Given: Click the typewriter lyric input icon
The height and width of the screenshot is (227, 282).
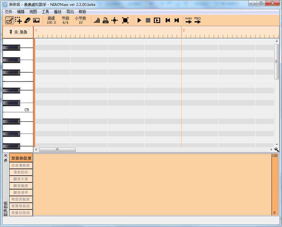Looking at the screenshot, I should pyautogui.click(x=106, y=20).
